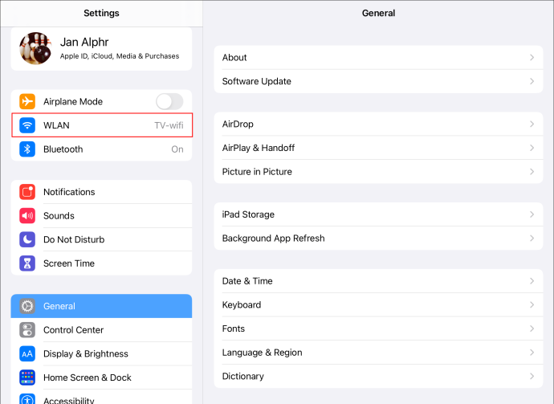The image size is (554, 404).
Task: Expand the iPad Storage chevron
Action: [532, 214]
